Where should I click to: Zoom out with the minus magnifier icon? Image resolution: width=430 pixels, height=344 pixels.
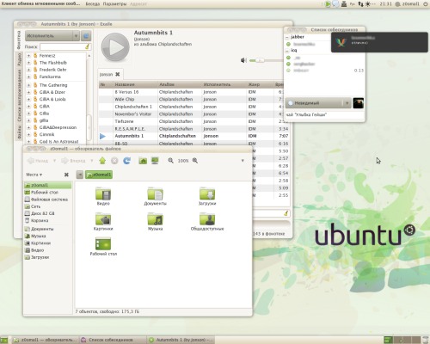click(170, 161)
